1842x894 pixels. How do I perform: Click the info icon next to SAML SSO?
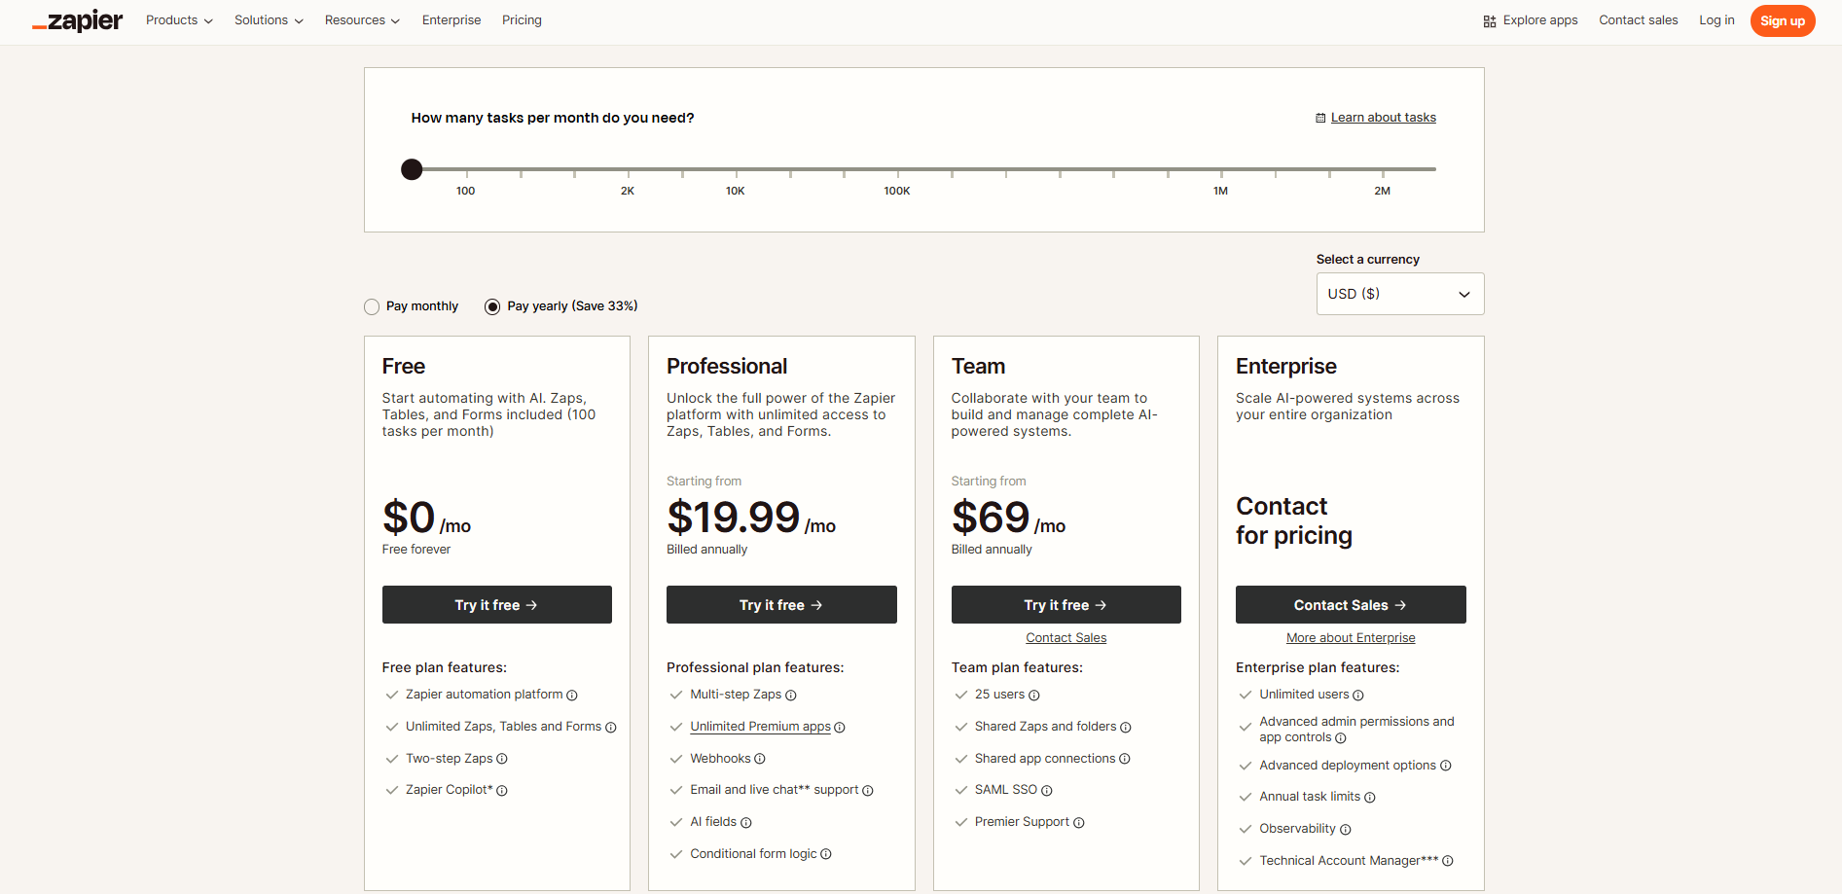tap(1045, 790)
